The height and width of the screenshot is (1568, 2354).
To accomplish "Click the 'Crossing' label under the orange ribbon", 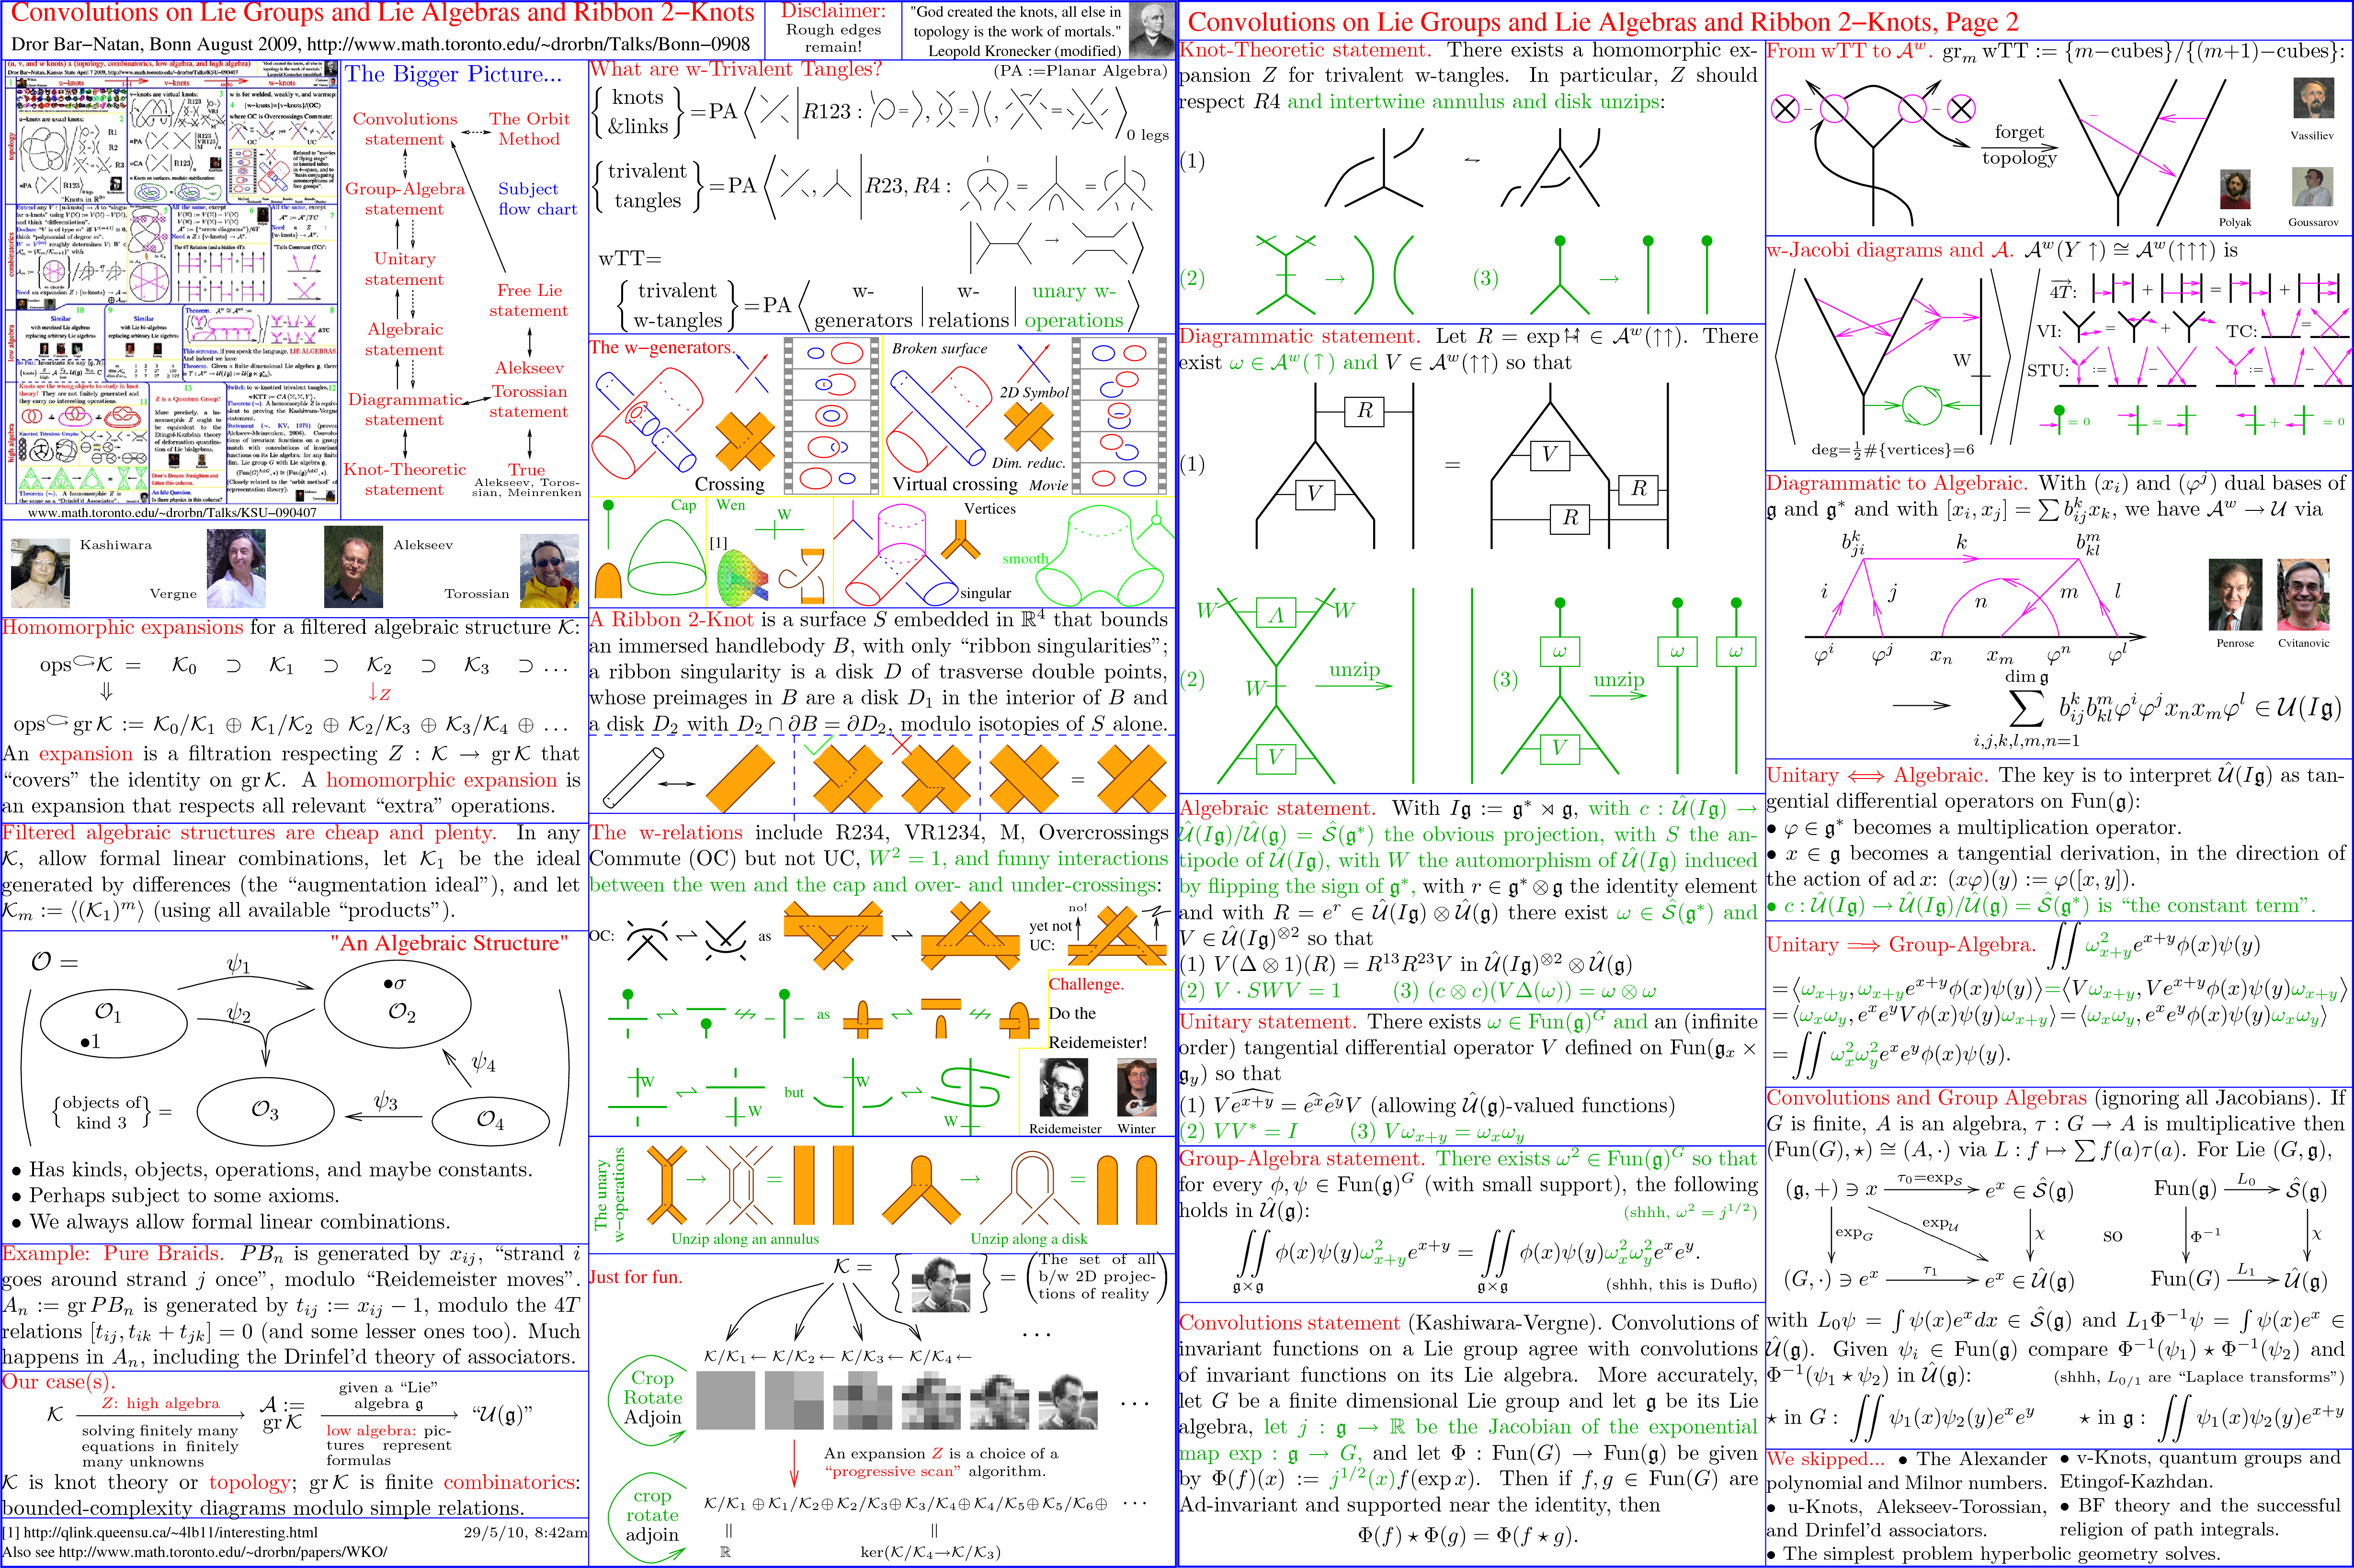I will (729, 484).
